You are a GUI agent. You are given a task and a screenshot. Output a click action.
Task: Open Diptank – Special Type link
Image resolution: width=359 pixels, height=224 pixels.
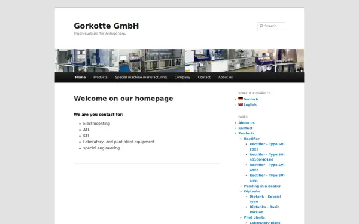pyautogui.click(x=265, y=199)
